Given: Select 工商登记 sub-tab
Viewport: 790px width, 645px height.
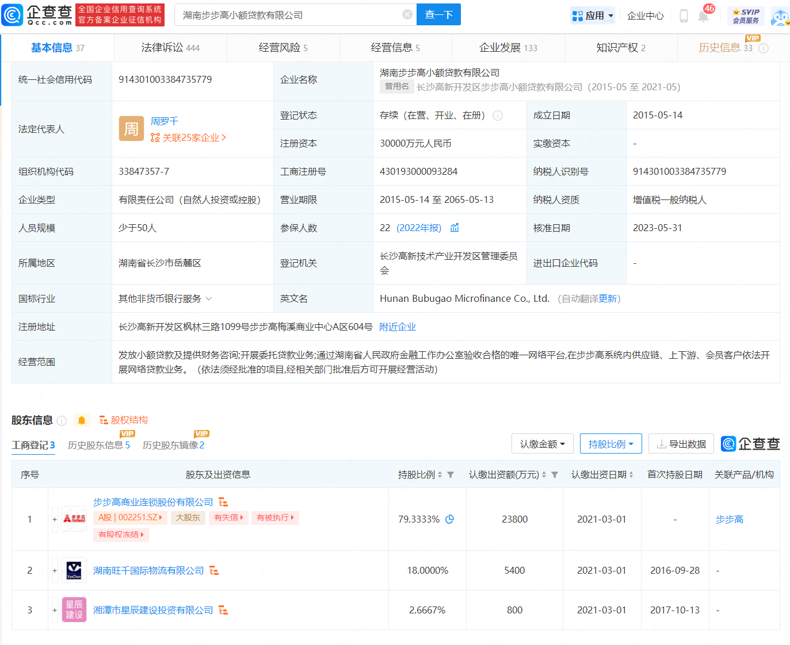Looking at the screenshot, I should [x=33, y=445].
